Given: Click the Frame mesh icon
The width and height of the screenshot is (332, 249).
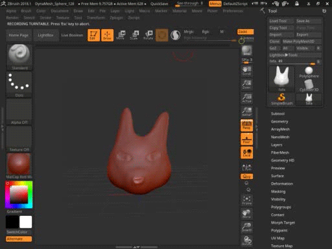Looking at the screenshot, I should click(x=246, y=200).
